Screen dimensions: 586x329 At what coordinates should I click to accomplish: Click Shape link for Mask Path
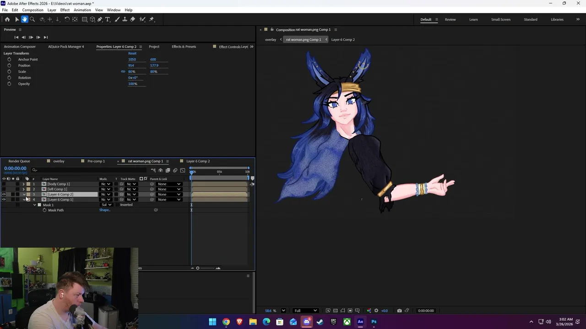105,210
